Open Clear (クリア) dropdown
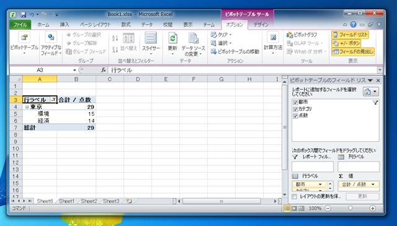The width and height of the screenshot is (397, 226). click(x=221, y=35)
